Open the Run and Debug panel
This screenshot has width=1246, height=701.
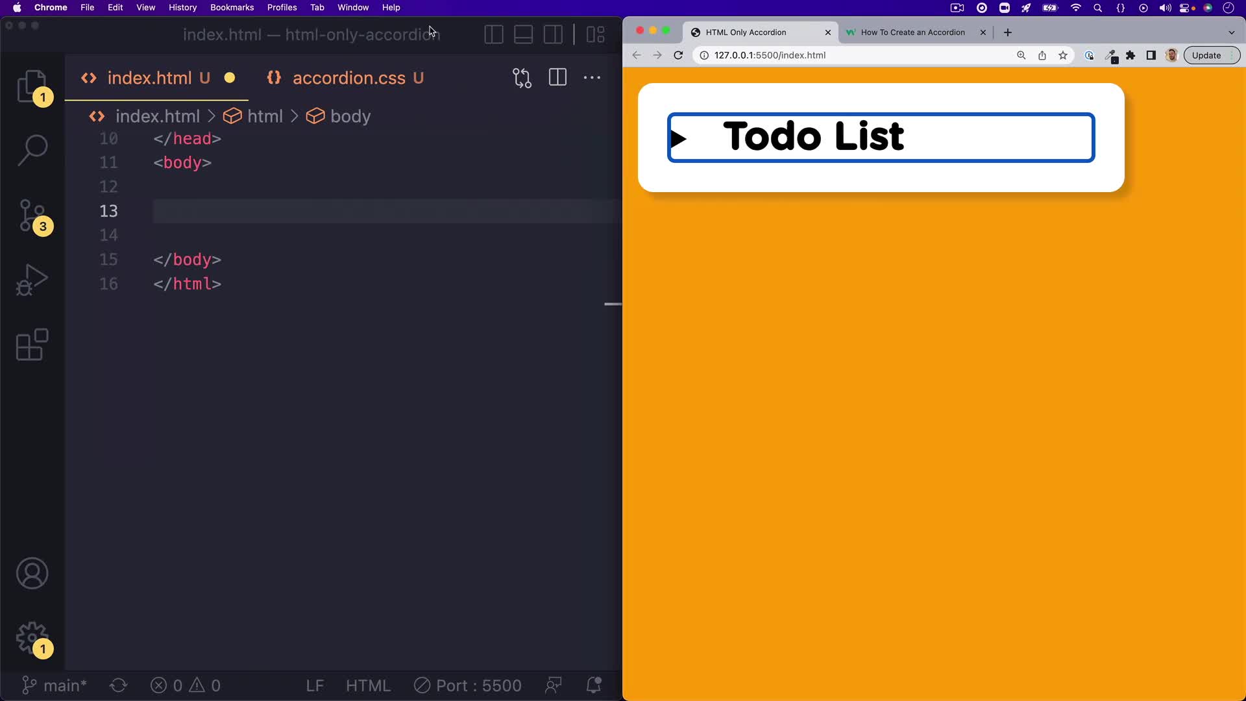point(31,280)
